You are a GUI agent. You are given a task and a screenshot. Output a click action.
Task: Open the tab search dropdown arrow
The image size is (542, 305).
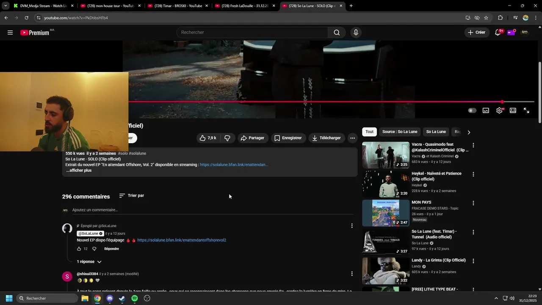coord(6,6)
